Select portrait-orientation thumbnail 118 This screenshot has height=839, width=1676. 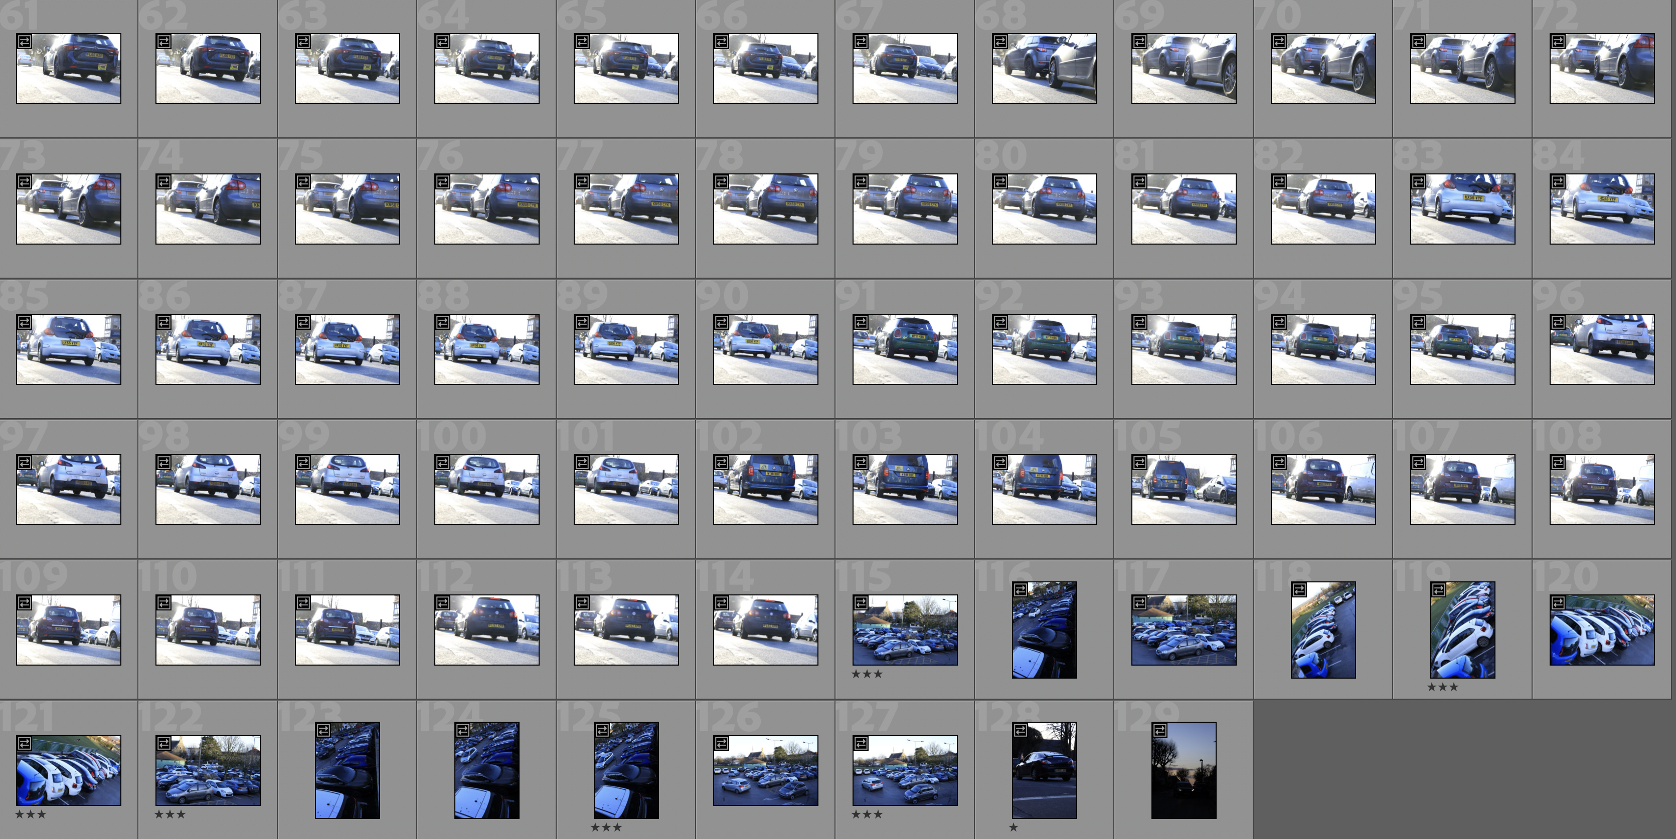click(x=1323, y=630)
